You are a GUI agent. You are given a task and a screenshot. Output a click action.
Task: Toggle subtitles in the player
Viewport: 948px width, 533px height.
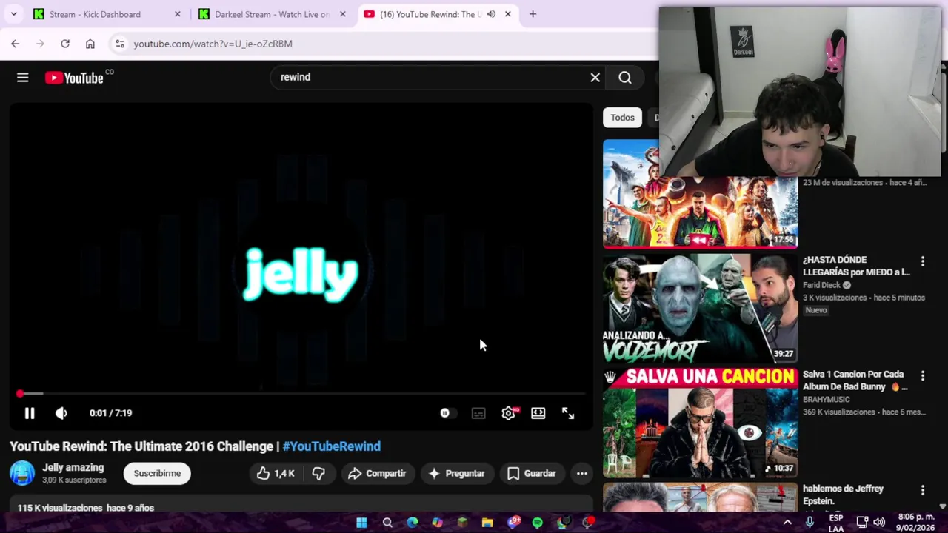point(478,413)
